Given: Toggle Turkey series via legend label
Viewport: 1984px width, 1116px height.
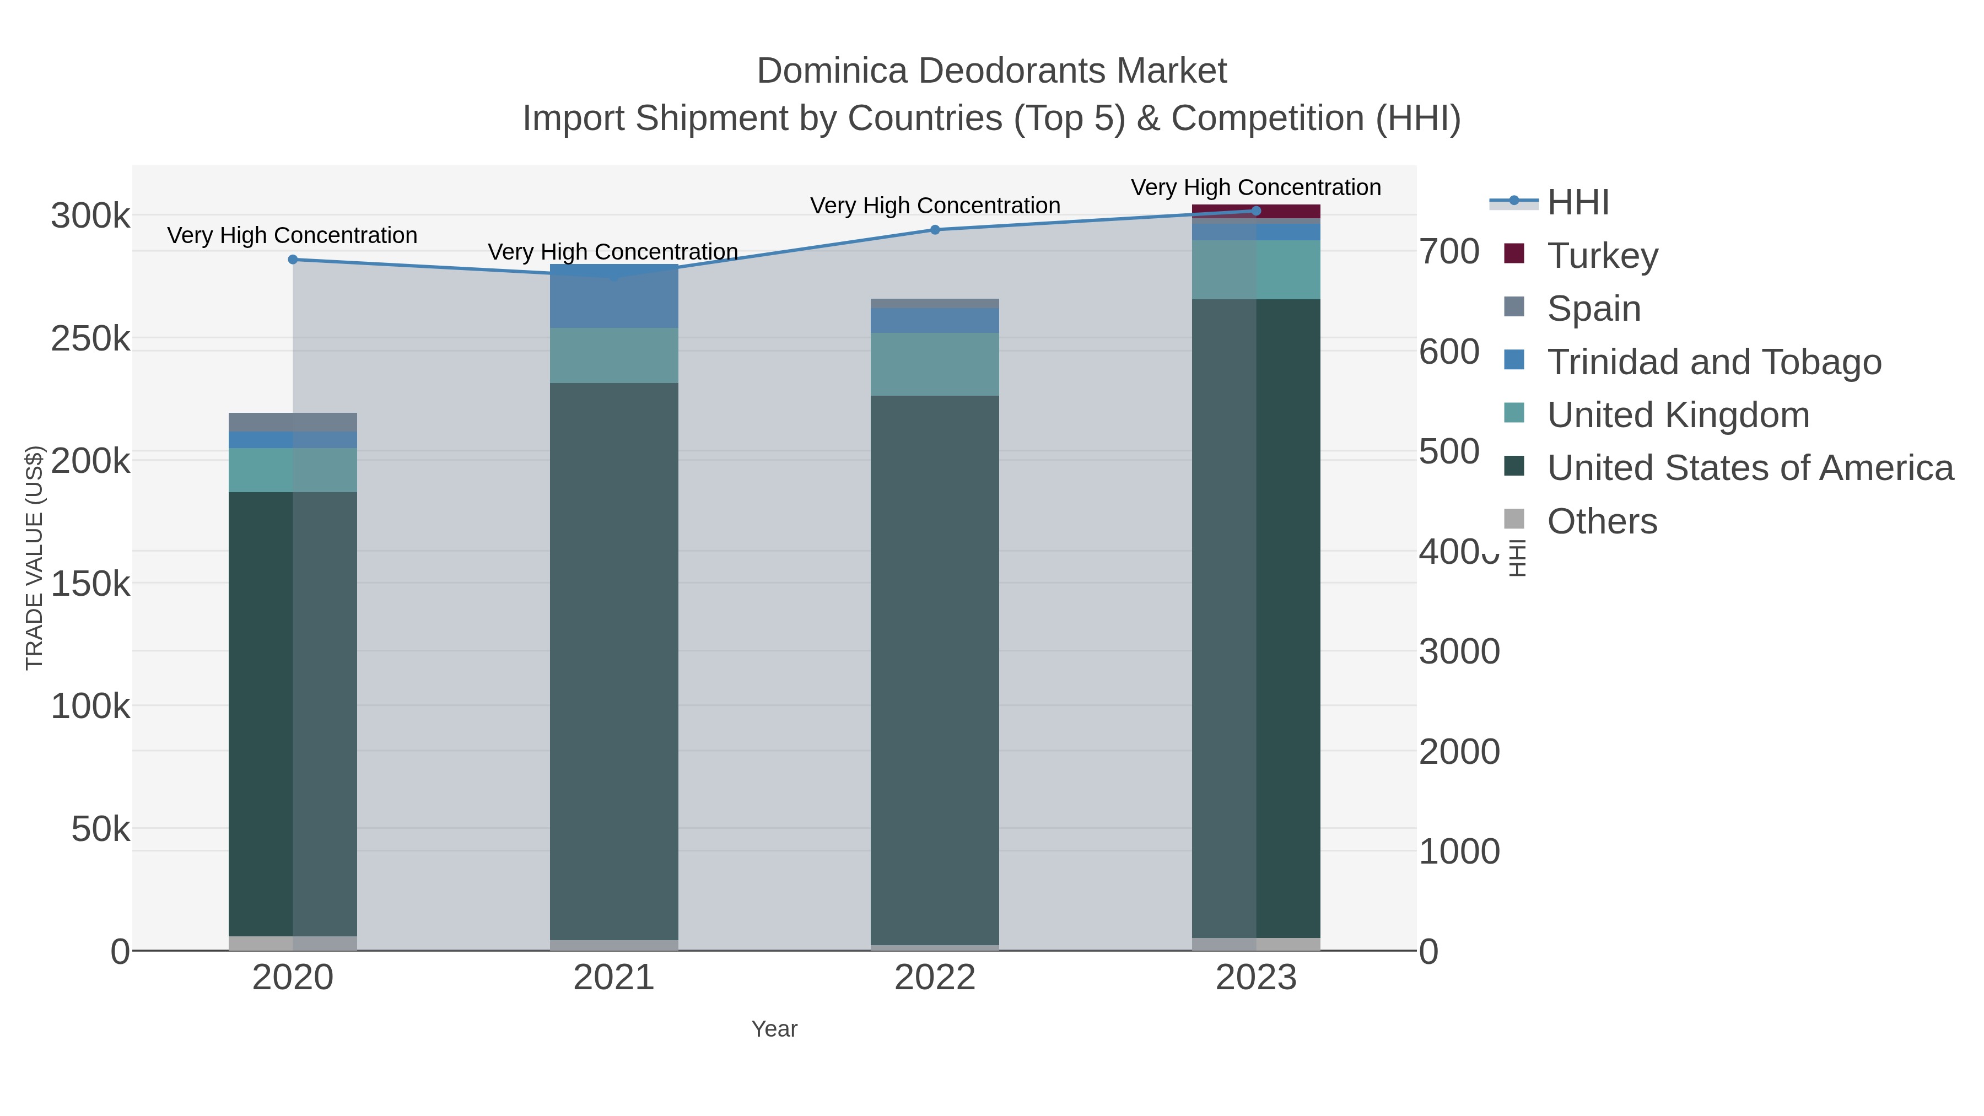Looking at the screenshot, I should [1603, 255].
